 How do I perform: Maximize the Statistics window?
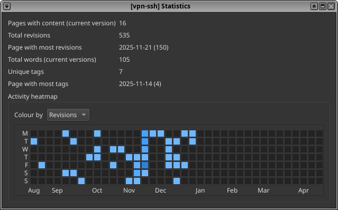[x=323, y=6]
